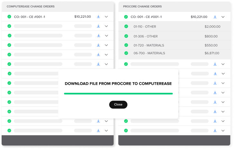Expand the bottom-most Procore change order row
Viewport: 234px width, 149px height.
pyautogui.click(x=223, y=131)
